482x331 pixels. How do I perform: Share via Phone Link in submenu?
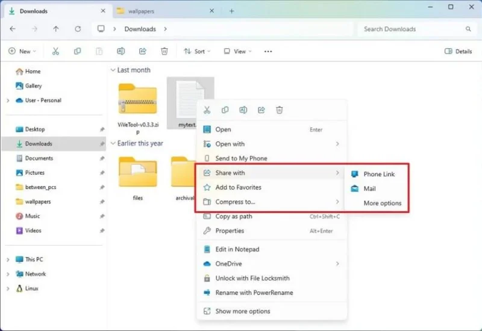[376, 174]
